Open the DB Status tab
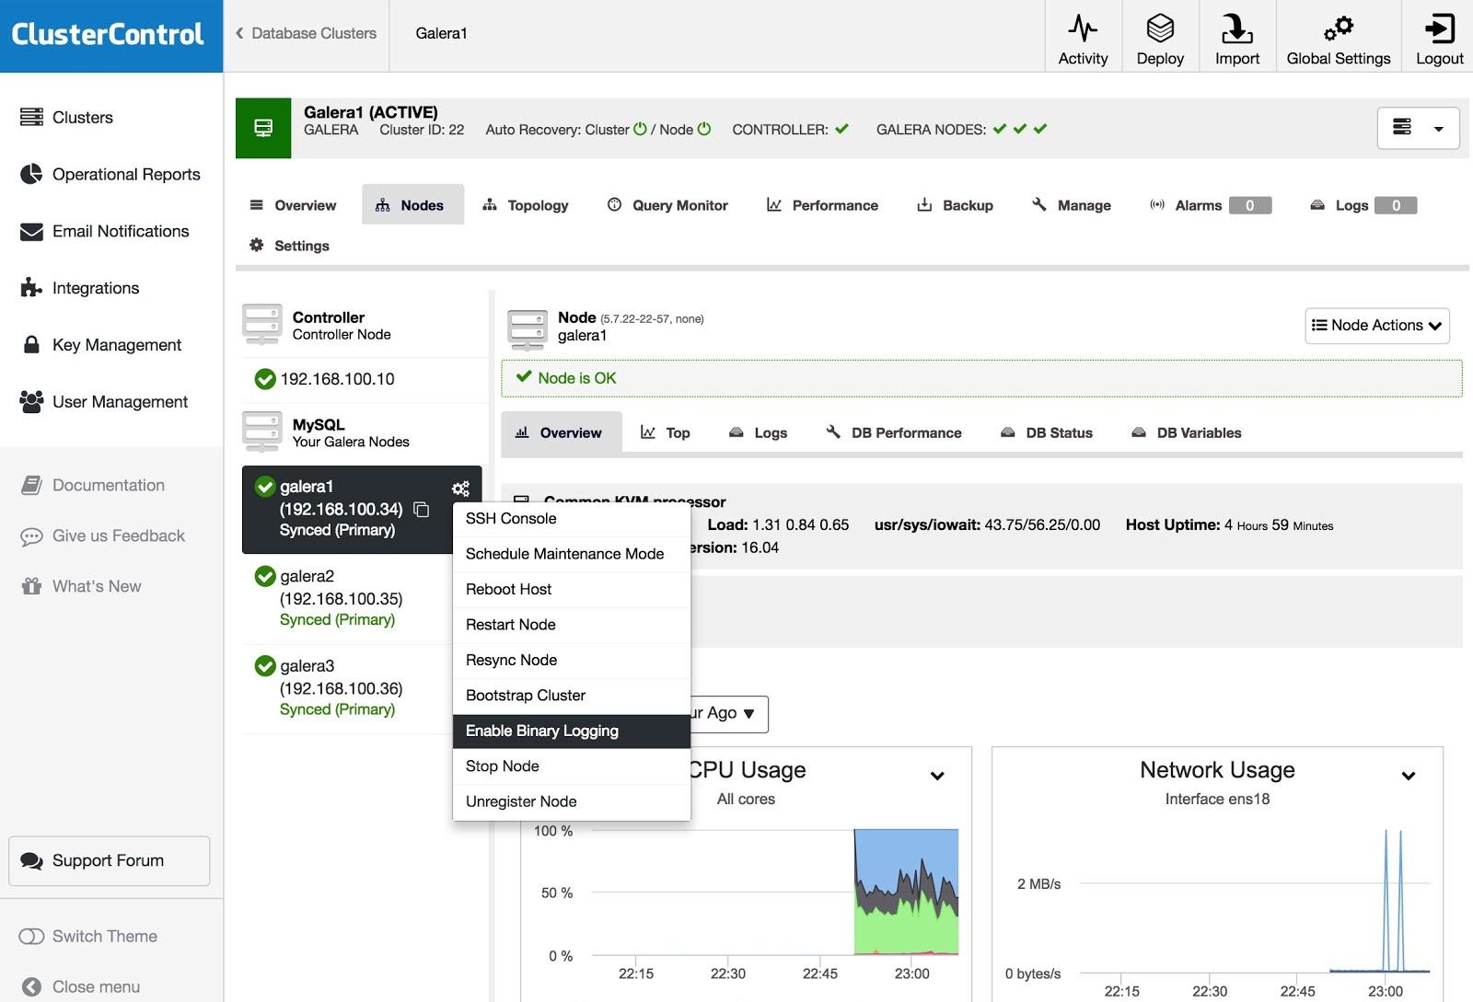This screenshot has width=1473, height=1002. coord(1047,432)
